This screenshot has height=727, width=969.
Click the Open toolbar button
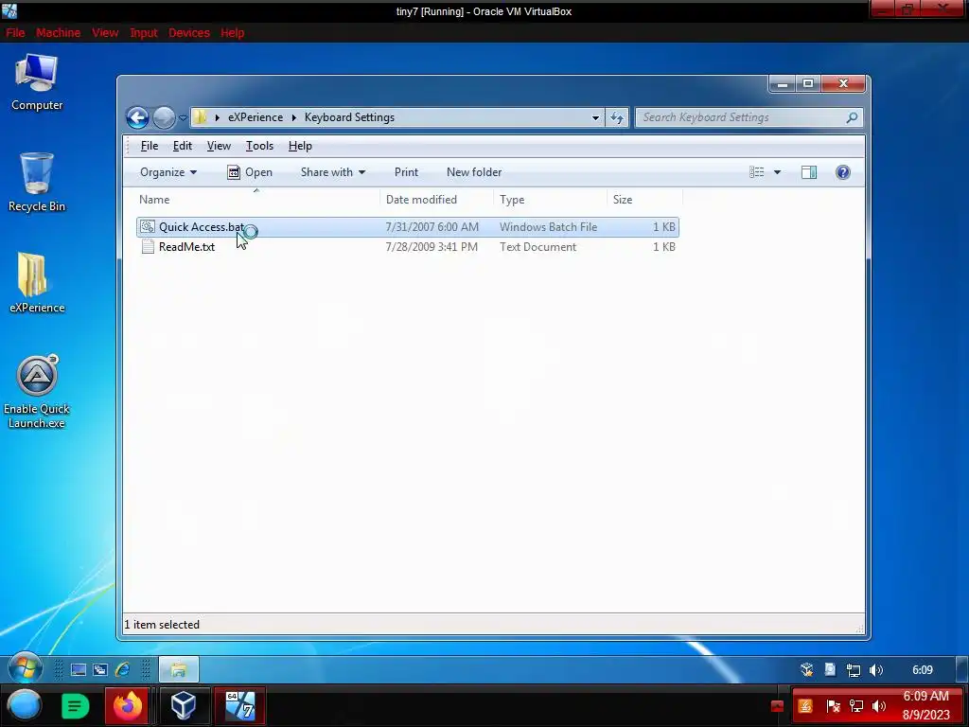(x=250, y=172)
